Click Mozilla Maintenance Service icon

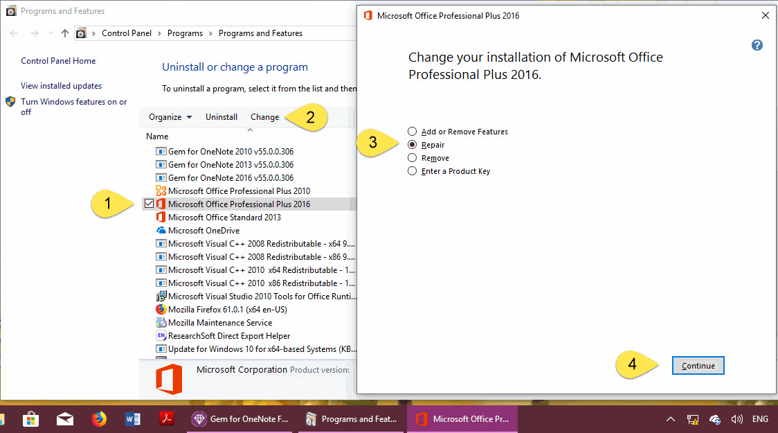click(161, 323)
